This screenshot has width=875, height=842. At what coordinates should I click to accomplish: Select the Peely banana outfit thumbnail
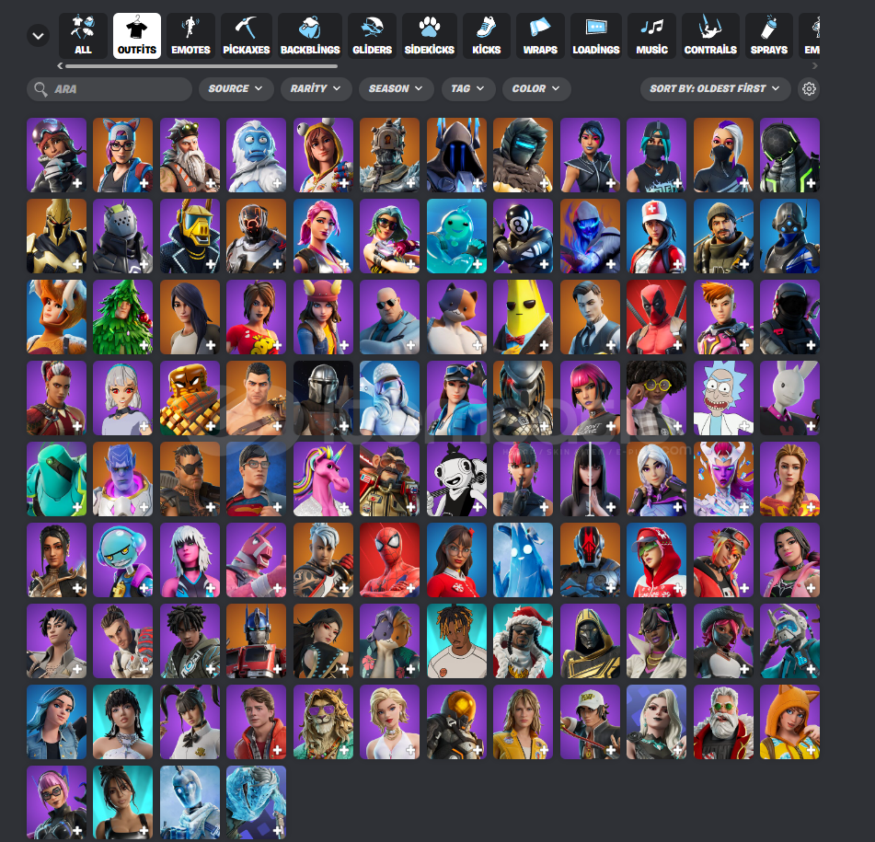pyautogui.click(x=523, y=317)
